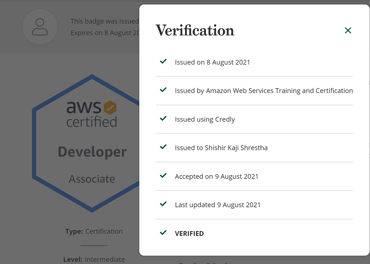Click the Verification dialog title
The height and width of the screenshot is (264, 370).
point(195,30)
